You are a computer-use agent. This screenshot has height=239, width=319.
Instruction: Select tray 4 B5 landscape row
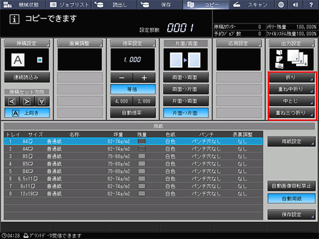coord(133,164)
